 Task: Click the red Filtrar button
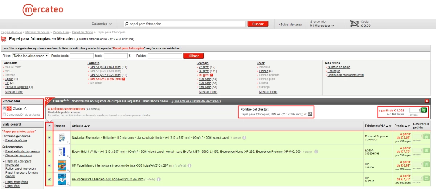point(193,56)
